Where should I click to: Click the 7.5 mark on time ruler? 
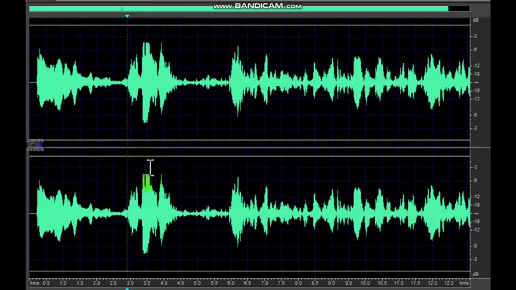pyautogui.click(x=281, y=283)
